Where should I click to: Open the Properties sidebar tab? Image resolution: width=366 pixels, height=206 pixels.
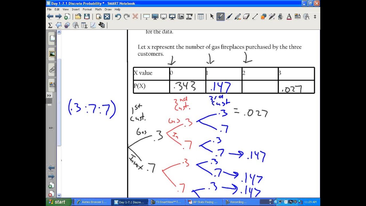point(52,85)
